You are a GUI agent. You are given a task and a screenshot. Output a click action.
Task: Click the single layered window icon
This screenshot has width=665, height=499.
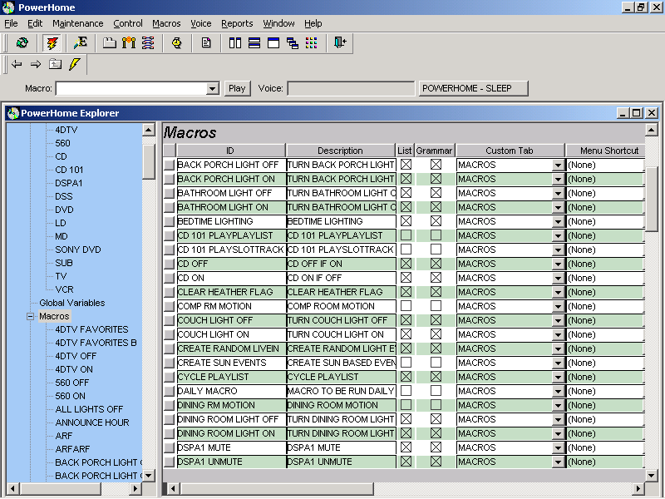coord(273,43)
